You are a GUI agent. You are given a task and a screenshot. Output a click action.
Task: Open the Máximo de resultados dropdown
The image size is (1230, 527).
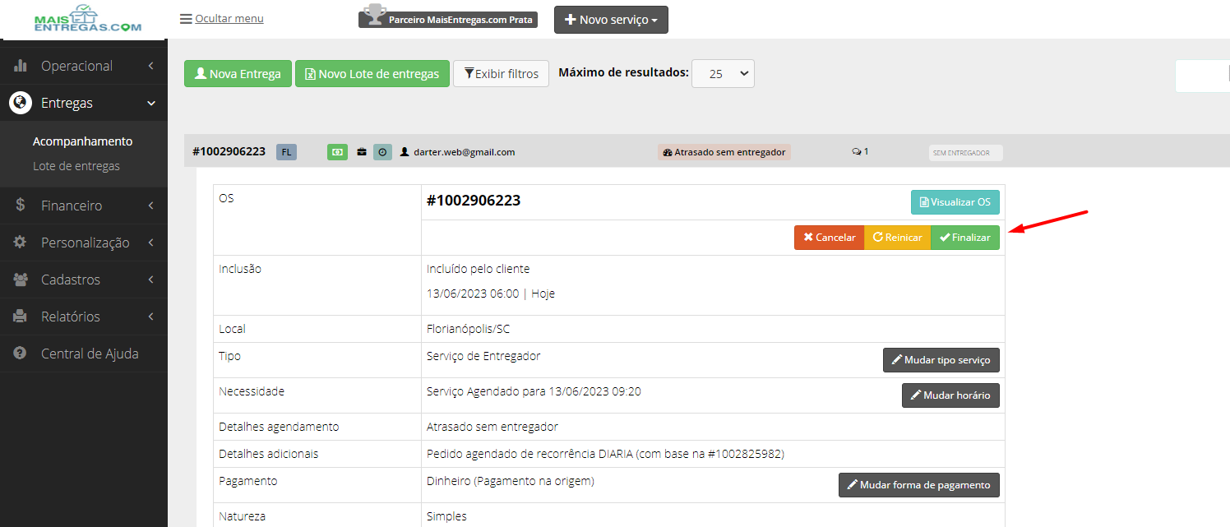coord(723,73)
